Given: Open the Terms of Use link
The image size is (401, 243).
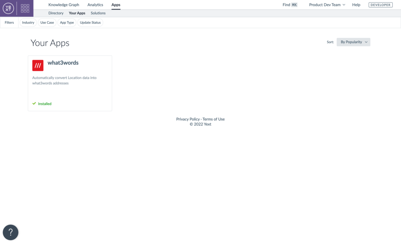Looking at the screenshot, I should click(x=214, y=119).
